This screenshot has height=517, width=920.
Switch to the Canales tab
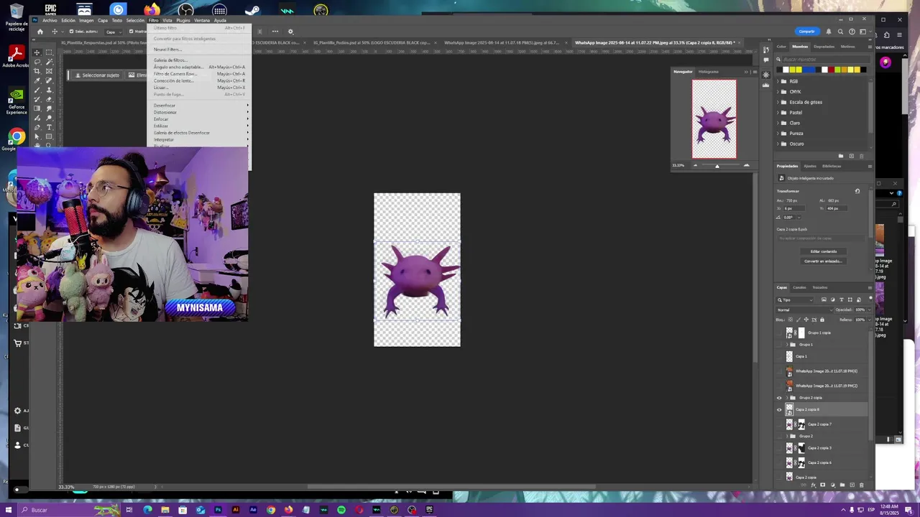click(799, 287)
